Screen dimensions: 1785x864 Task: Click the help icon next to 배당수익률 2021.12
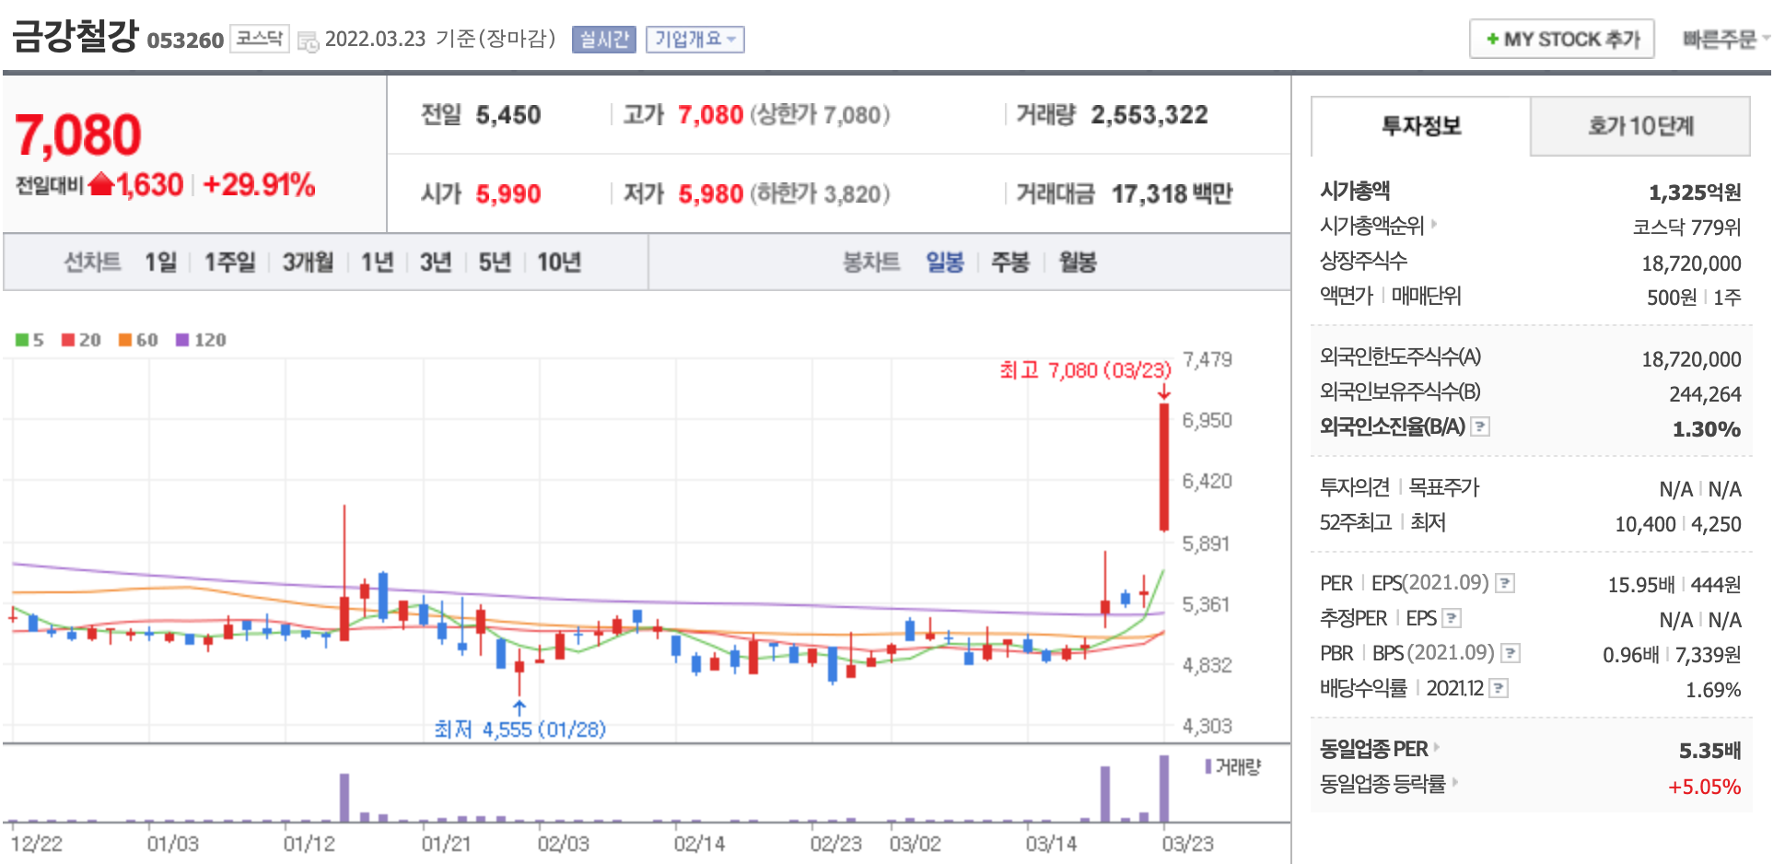[x=1499, y=688]
